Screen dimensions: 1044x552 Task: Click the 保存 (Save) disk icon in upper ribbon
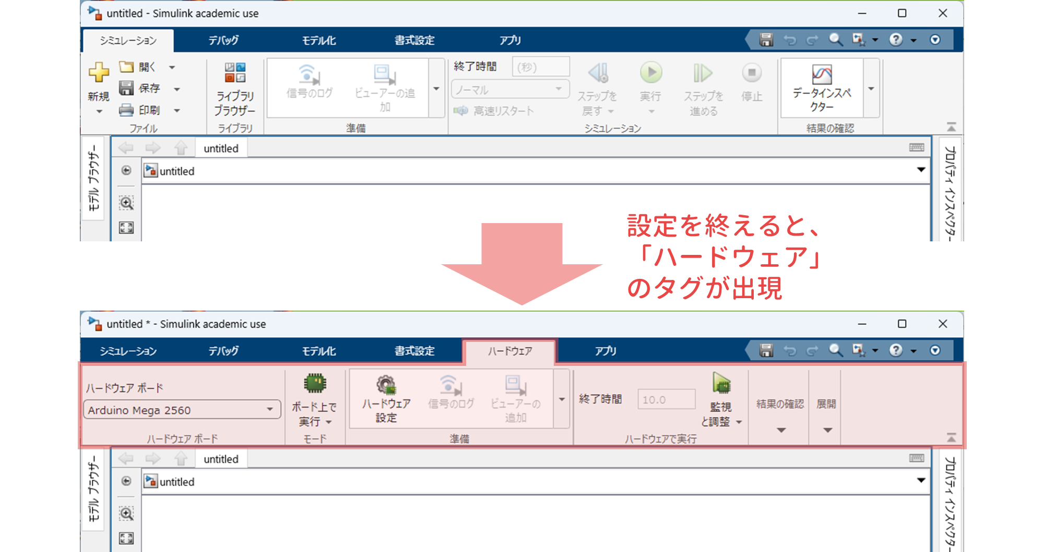coord(126,88)
